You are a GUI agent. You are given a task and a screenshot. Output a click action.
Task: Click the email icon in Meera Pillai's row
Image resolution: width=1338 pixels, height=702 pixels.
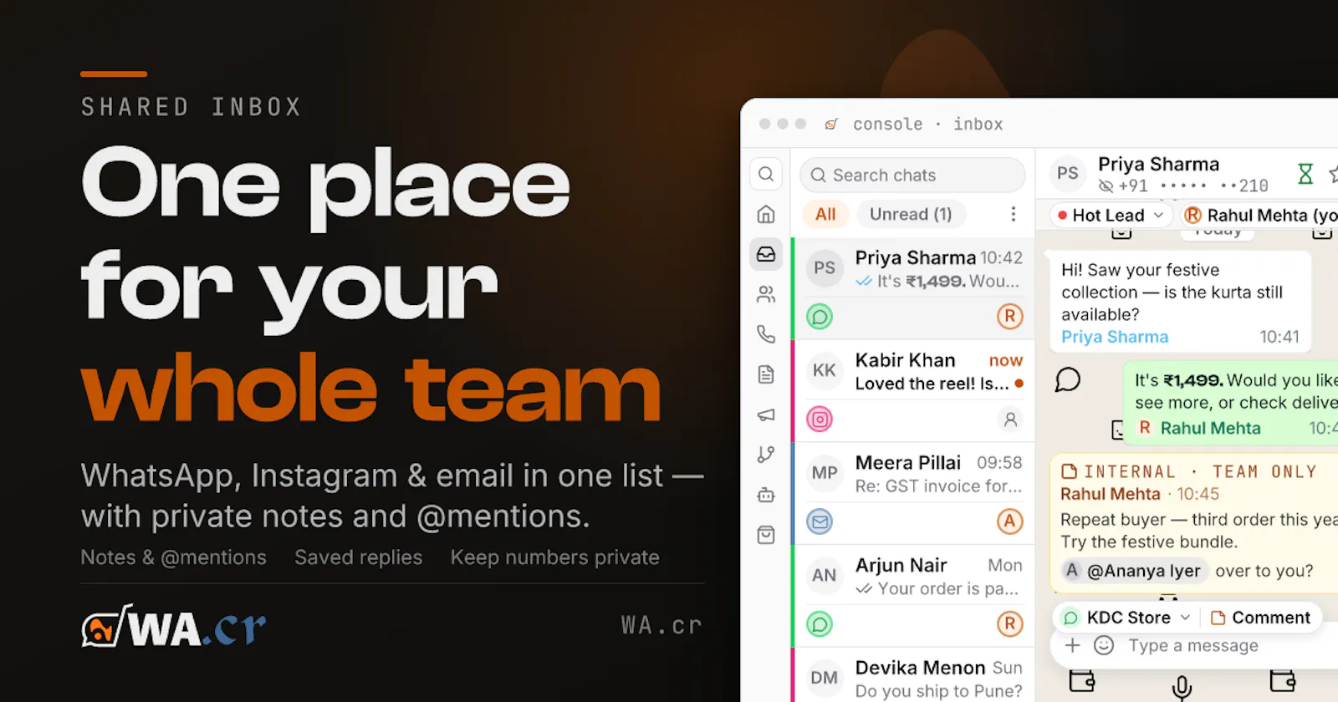[x=820, y=521]
